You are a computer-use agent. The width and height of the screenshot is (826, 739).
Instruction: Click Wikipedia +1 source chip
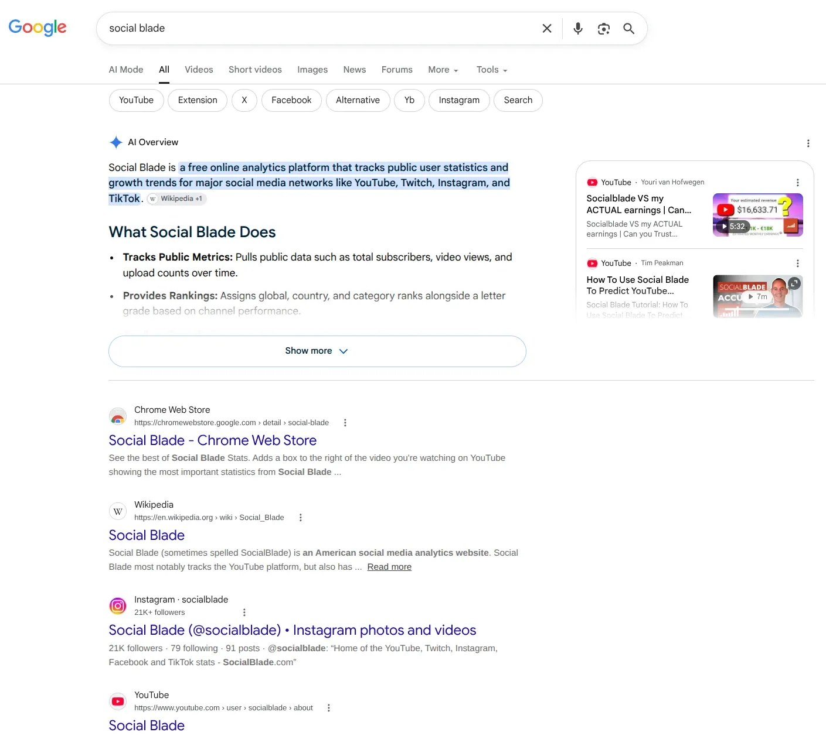[176, 199]
